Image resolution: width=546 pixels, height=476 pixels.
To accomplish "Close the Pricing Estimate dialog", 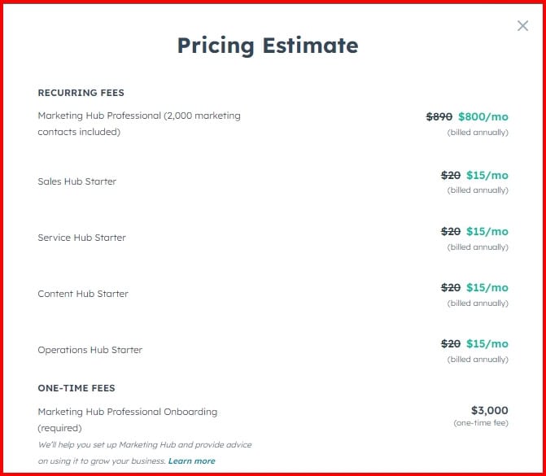I will click(522, 26).
